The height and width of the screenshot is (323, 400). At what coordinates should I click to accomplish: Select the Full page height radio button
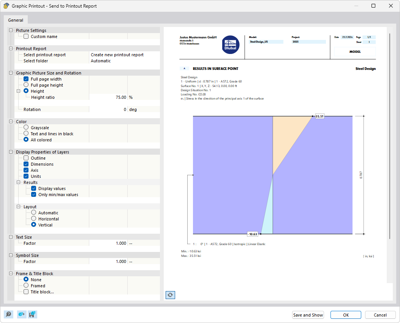pos(26,85)
